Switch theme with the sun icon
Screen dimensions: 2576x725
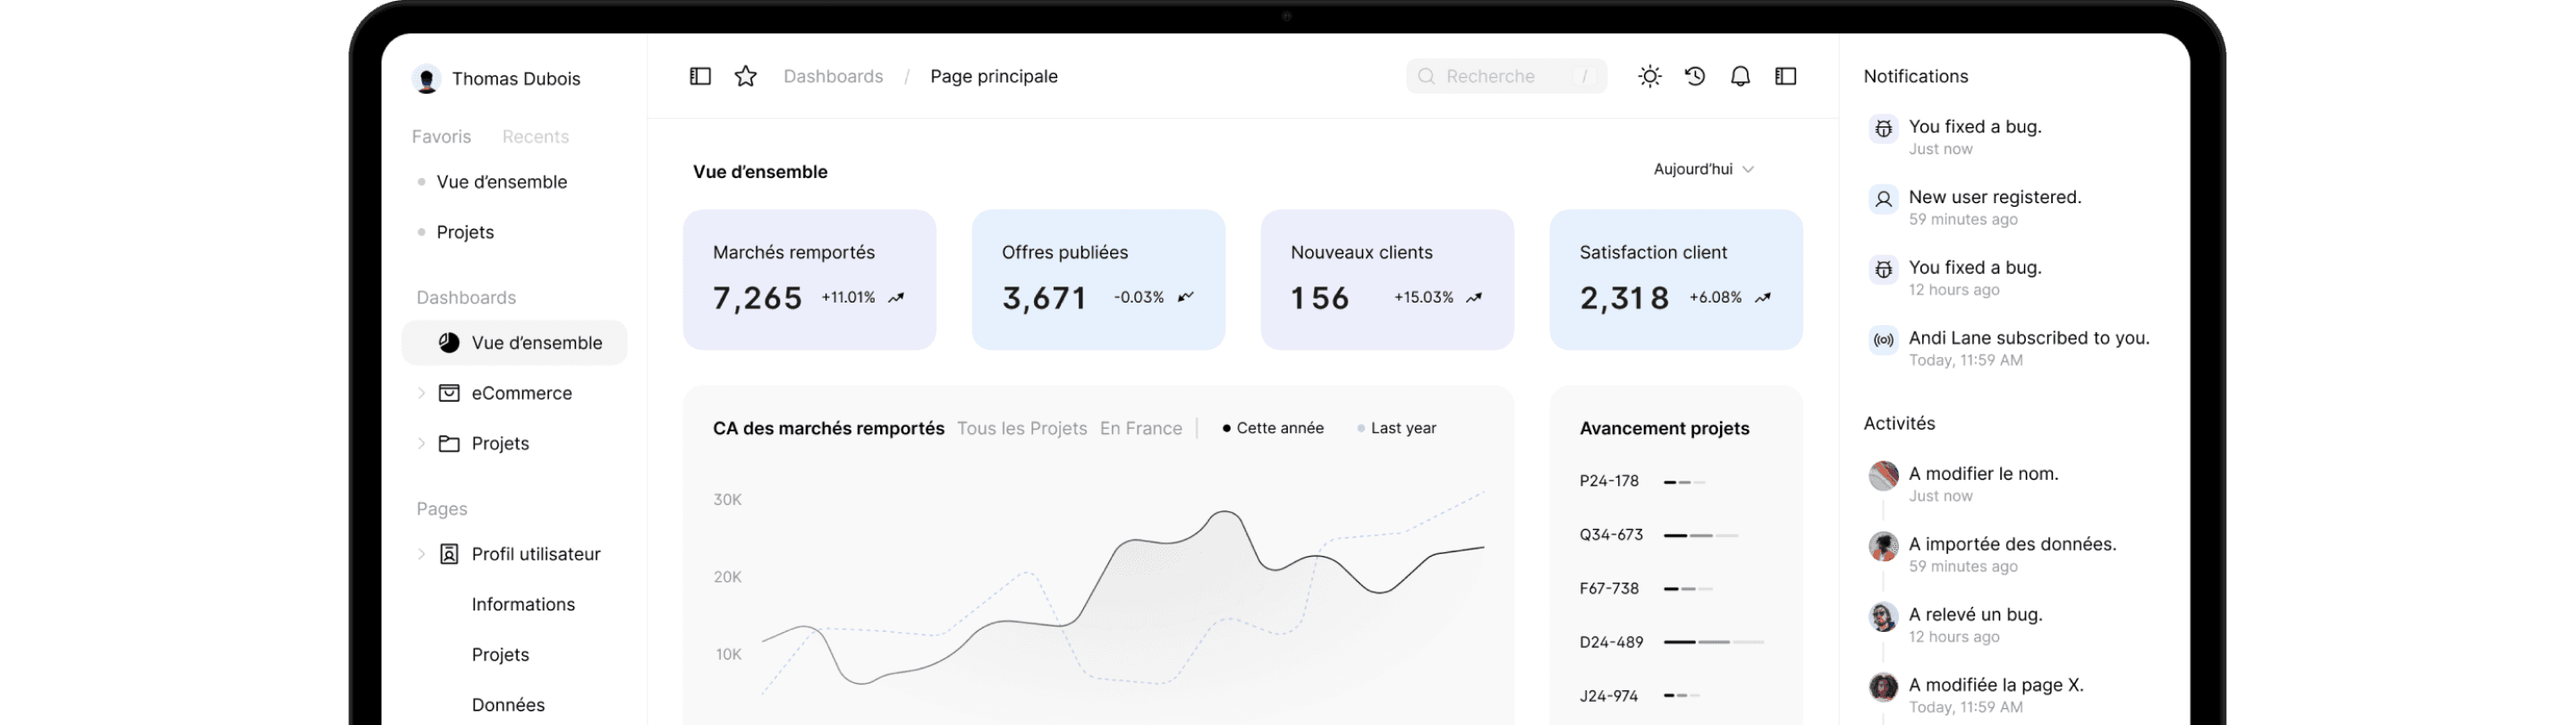1650,76
